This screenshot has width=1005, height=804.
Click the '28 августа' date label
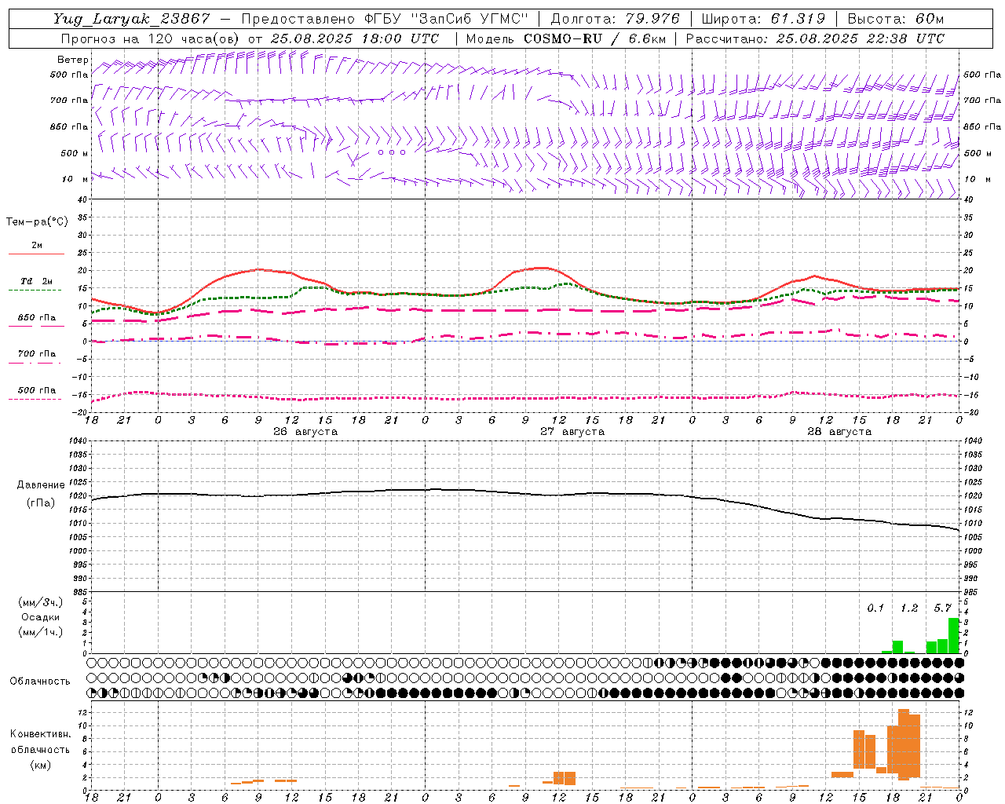pyautogui.click(x=839, y=432)
